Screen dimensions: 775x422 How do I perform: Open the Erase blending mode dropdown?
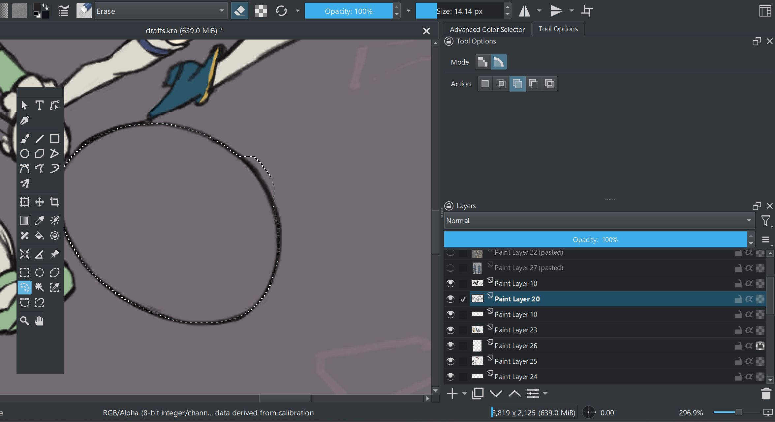coord(161,11)
